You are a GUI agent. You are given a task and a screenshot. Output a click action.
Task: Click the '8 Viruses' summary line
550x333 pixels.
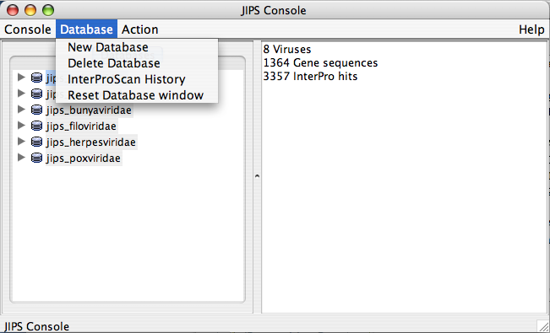(287, 50)
